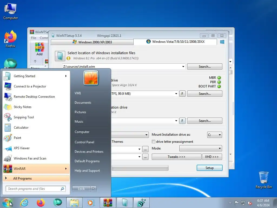Open Documents from Start menu

(83, 103)
